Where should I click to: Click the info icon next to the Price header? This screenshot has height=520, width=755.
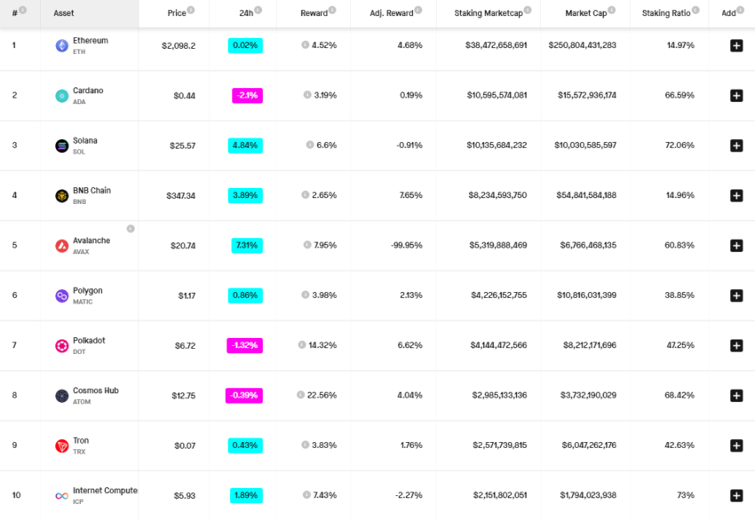point(190,12)
